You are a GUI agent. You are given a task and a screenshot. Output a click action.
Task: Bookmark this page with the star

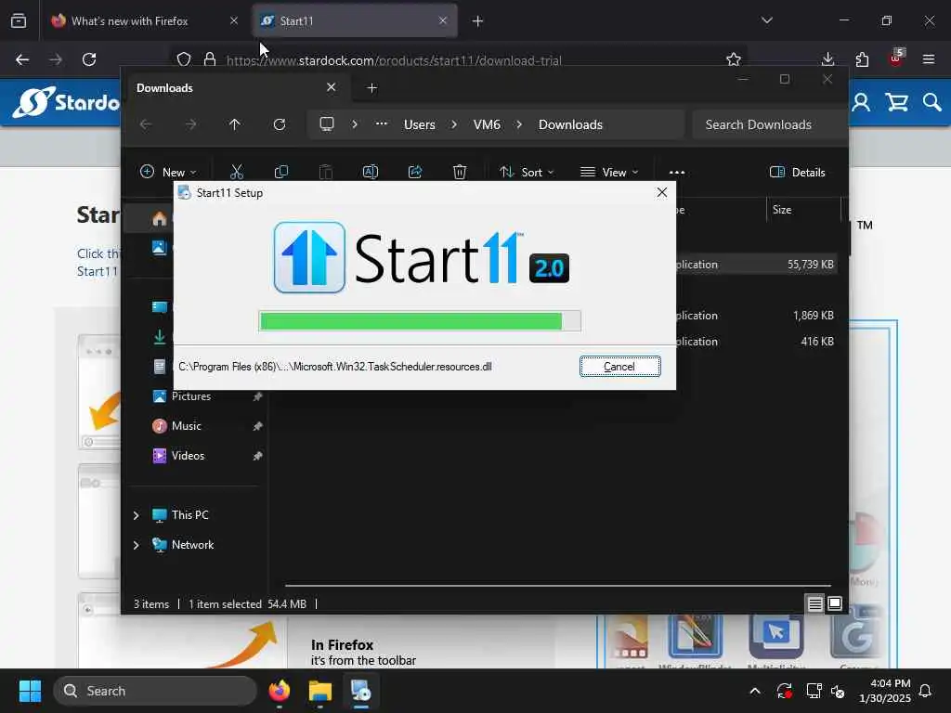(x=734, y=59)
